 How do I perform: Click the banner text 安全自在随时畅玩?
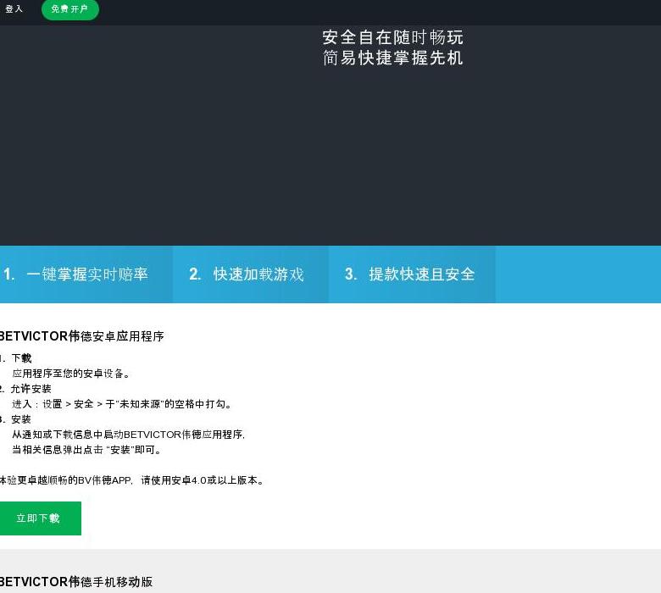point(393,37)
